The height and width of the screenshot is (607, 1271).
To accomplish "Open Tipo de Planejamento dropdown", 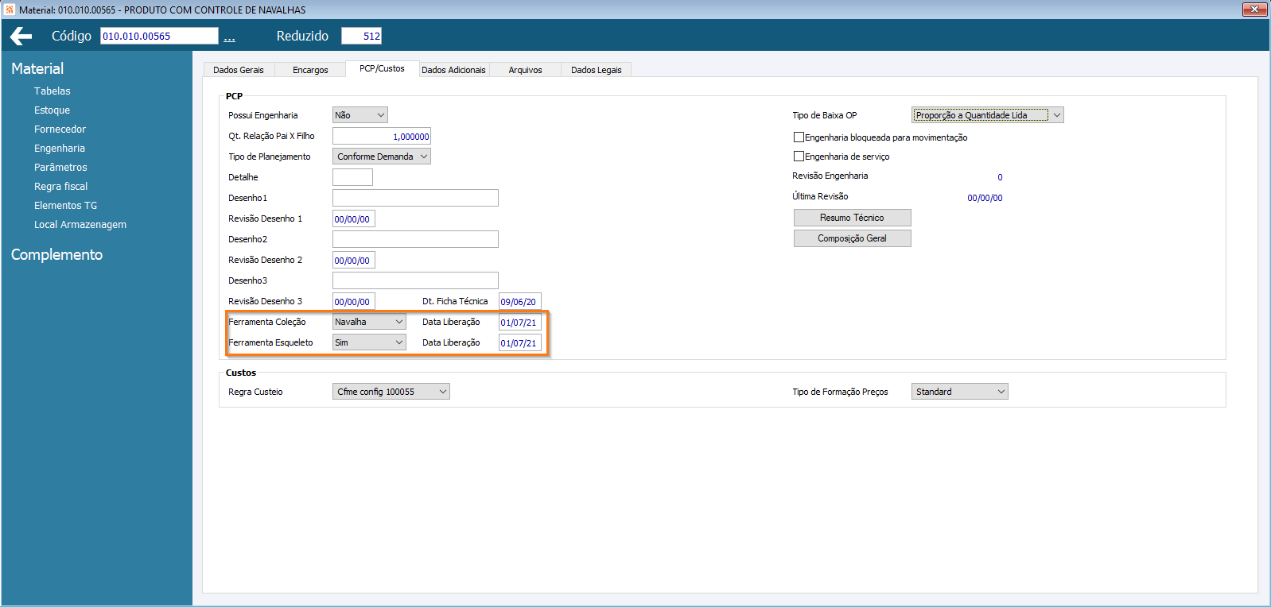I will pyautogui.click(x=382, y=157).
